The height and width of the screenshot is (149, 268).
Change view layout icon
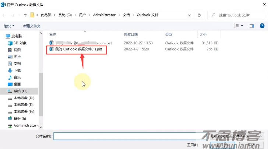236,26
